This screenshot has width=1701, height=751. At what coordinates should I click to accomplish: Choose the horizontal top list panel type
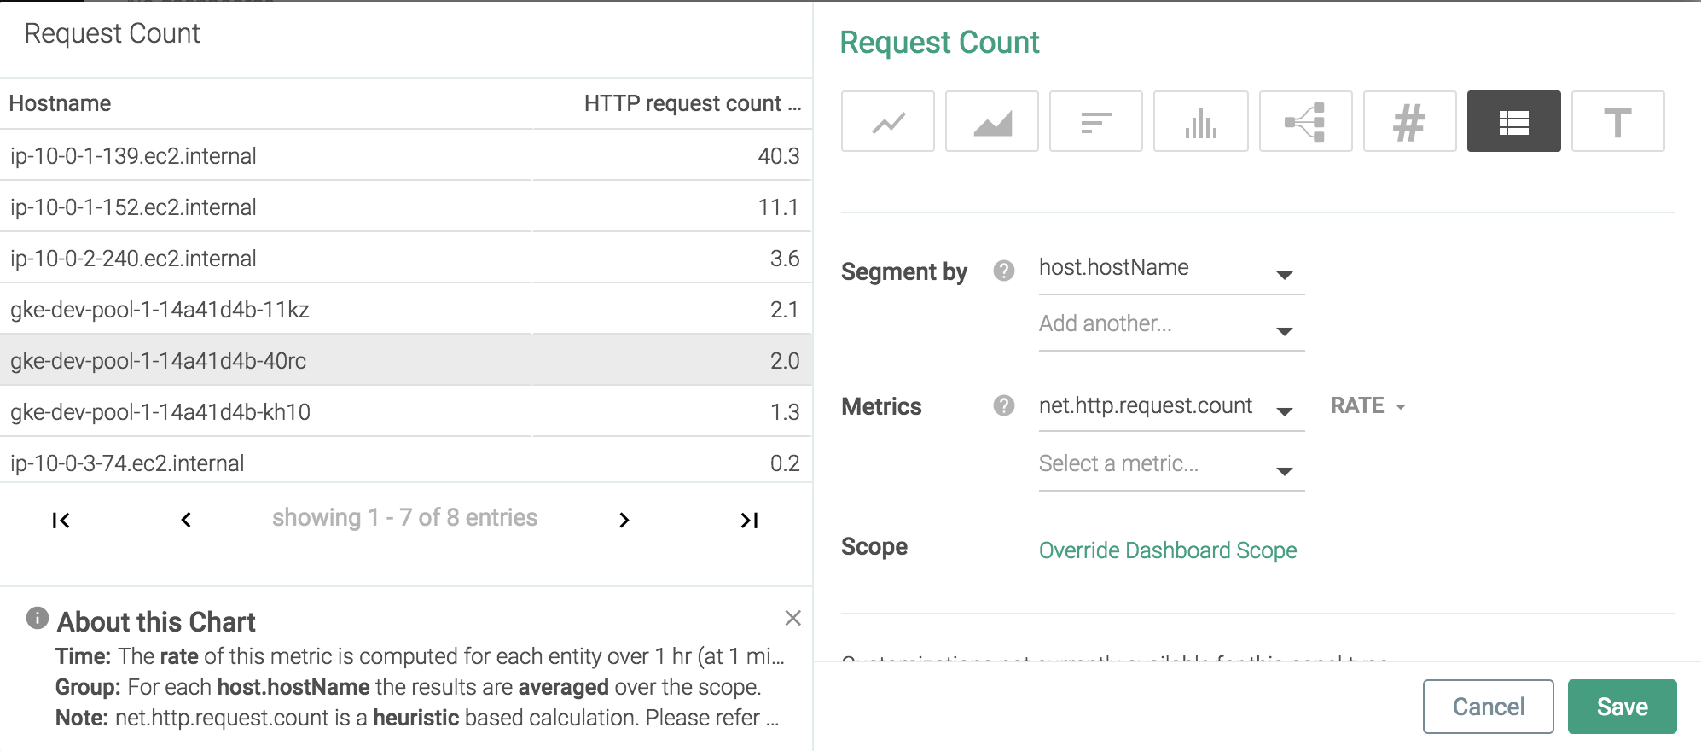pyautogui.click(x=1096, y=121)
